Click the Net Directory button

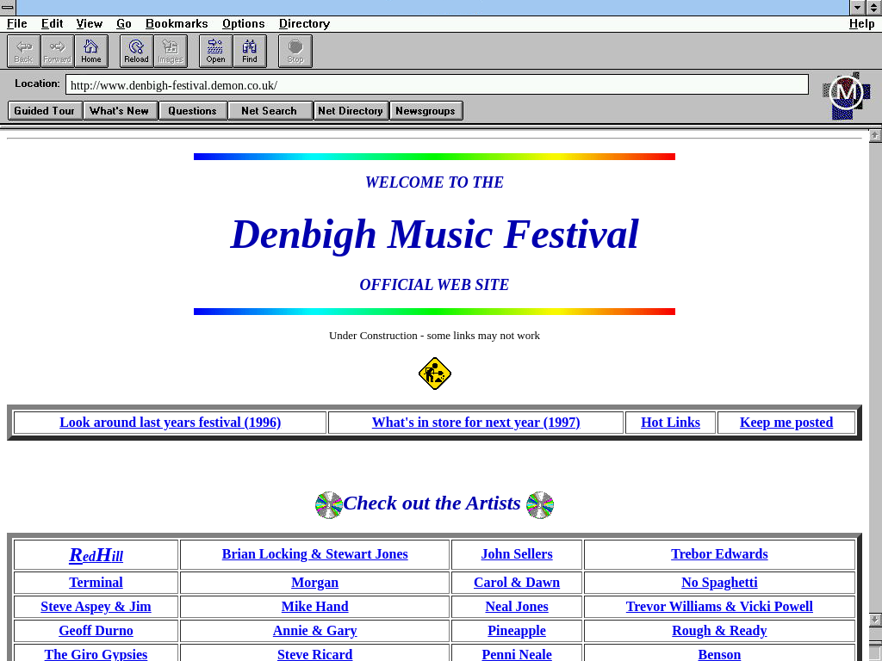point(351,111)
